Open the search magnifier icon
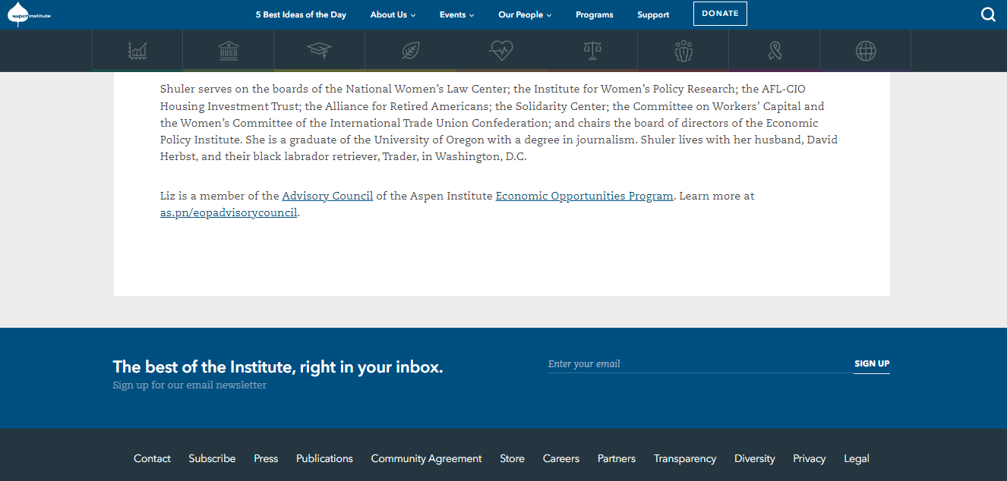Screen dimensions: 1007x481 pyautogui.click(x=988, y=14)
